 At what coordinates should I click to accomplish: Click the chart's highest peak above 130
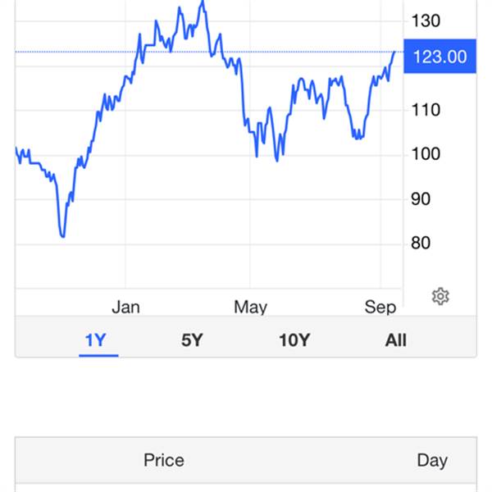pyautogui.click(x=203, y=2)
